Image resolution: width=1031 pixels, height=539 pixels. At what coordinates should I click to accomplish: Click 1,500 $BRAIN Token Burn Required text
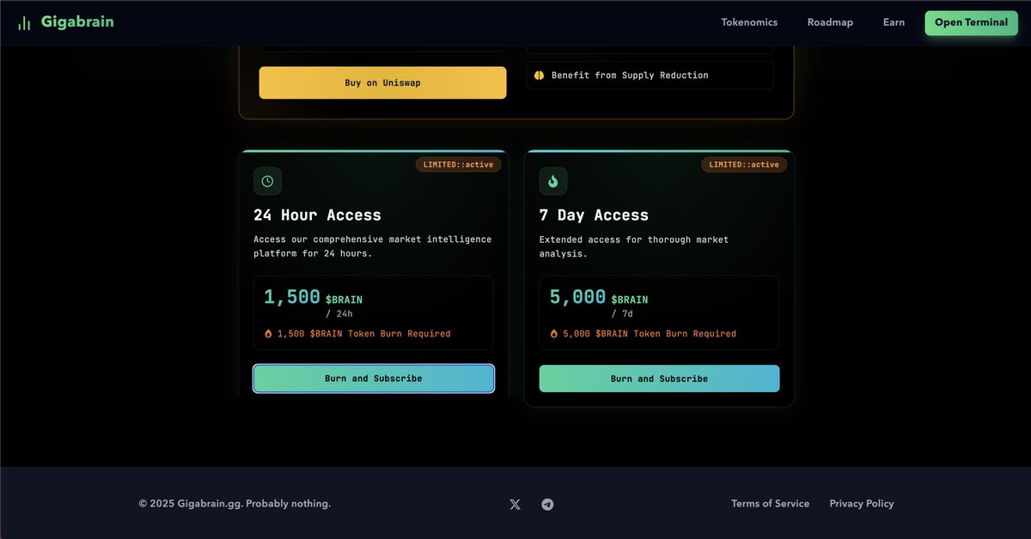pyautogui.click(x=363, y=334)
